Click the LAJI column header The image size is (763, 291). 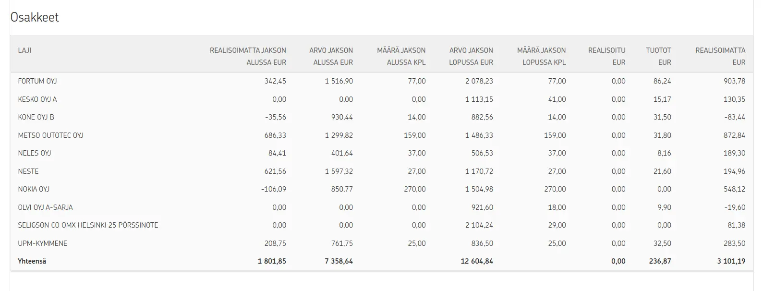tap(24, 50)
